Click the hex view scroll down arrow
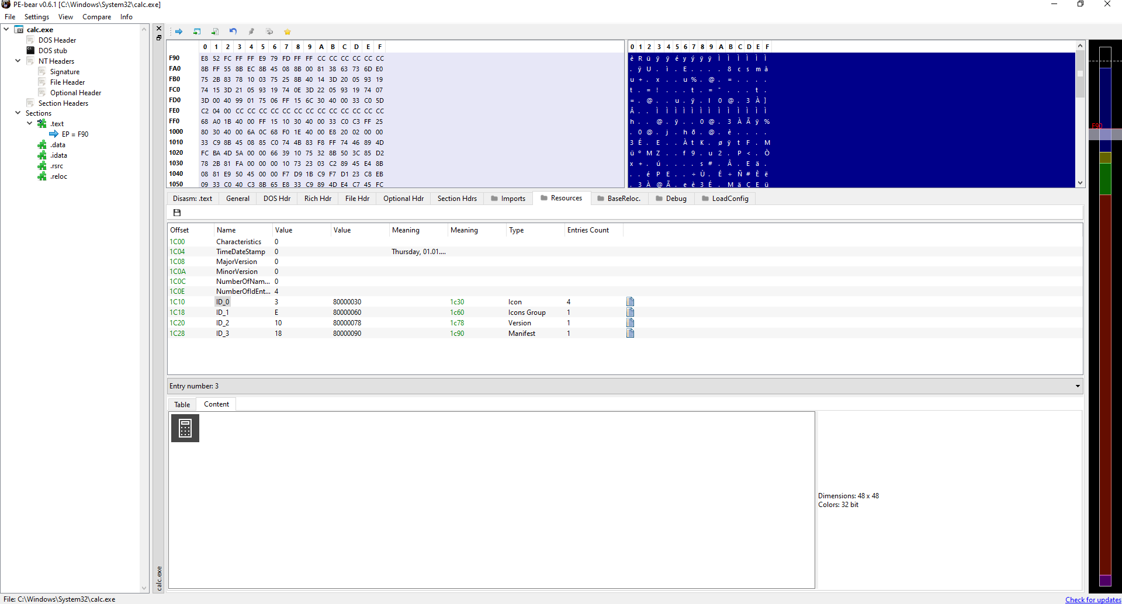 1080,183
